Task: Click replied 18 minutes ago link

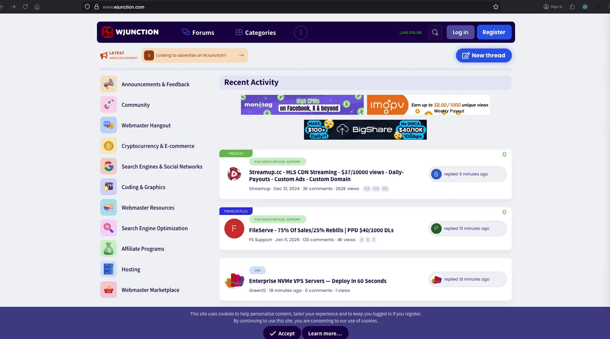Action: tap(466, 279)
